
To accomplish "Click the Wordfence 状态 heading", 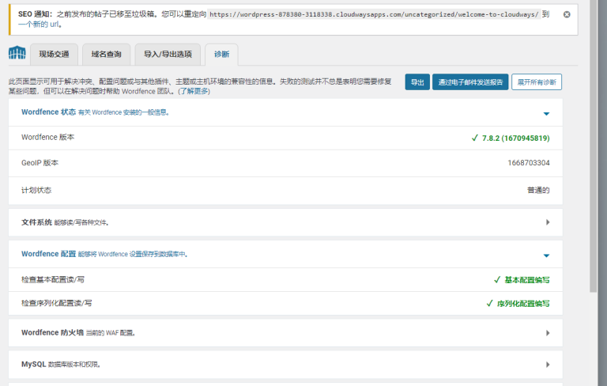I will (x=48, y=112).
